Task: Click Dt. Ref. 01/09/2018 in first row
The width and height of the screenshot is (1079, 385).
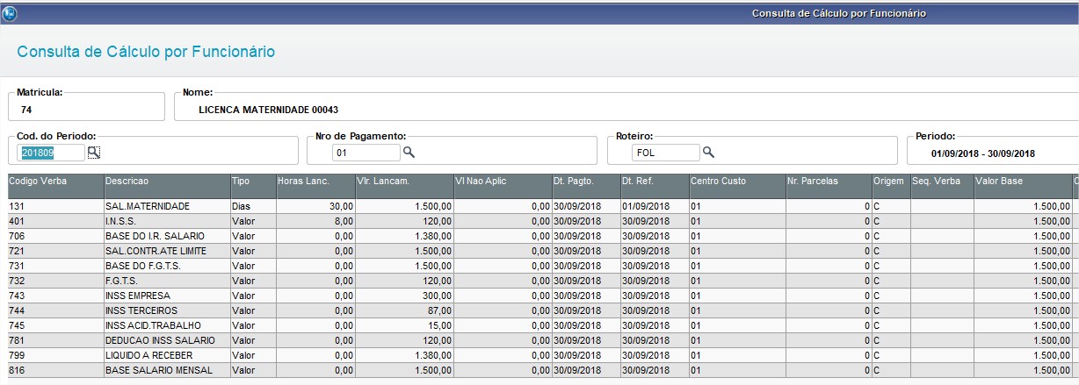Action: click(645, 206)
